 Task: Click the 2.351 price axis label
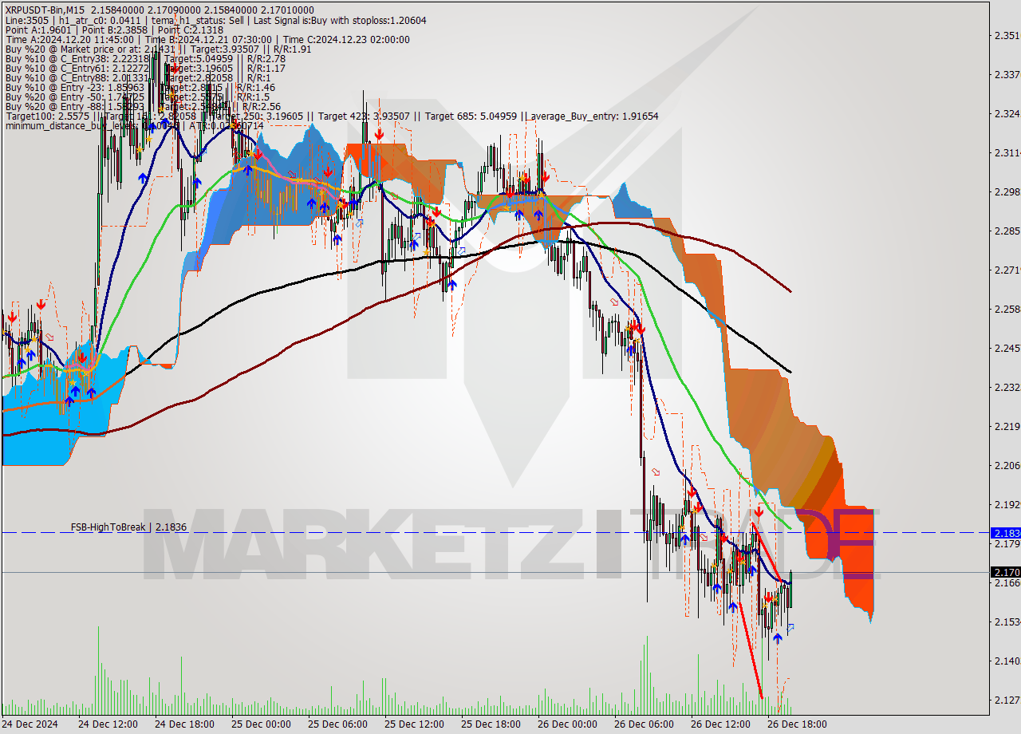point(1007,35)
